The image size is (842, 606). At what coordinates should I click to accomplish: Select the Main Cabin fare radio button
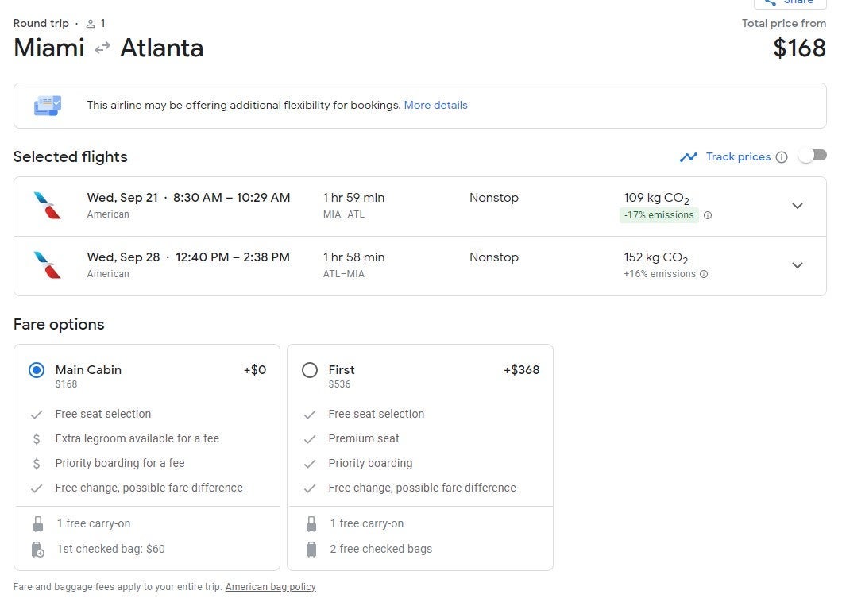(37, 370)
